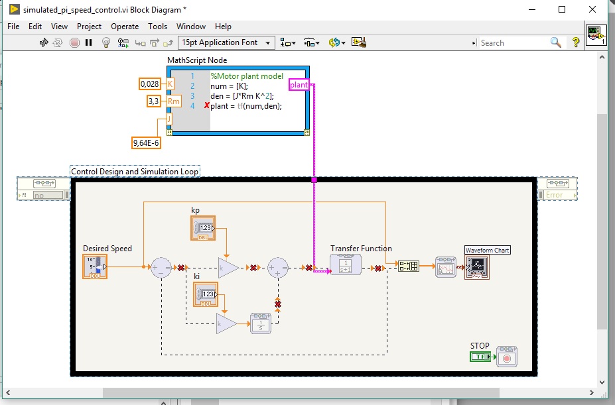Show Context Help question mark
The height and width of the screenshot is (405, 615).
click(x=576, y=42)
